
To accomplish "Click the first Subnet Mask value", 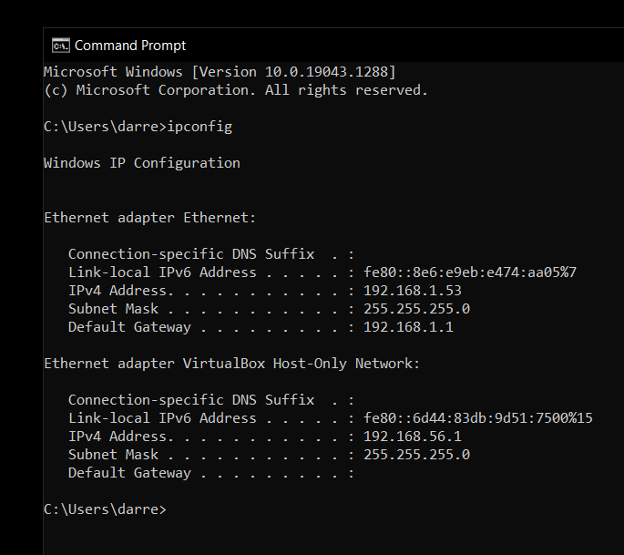I will 416,309.
